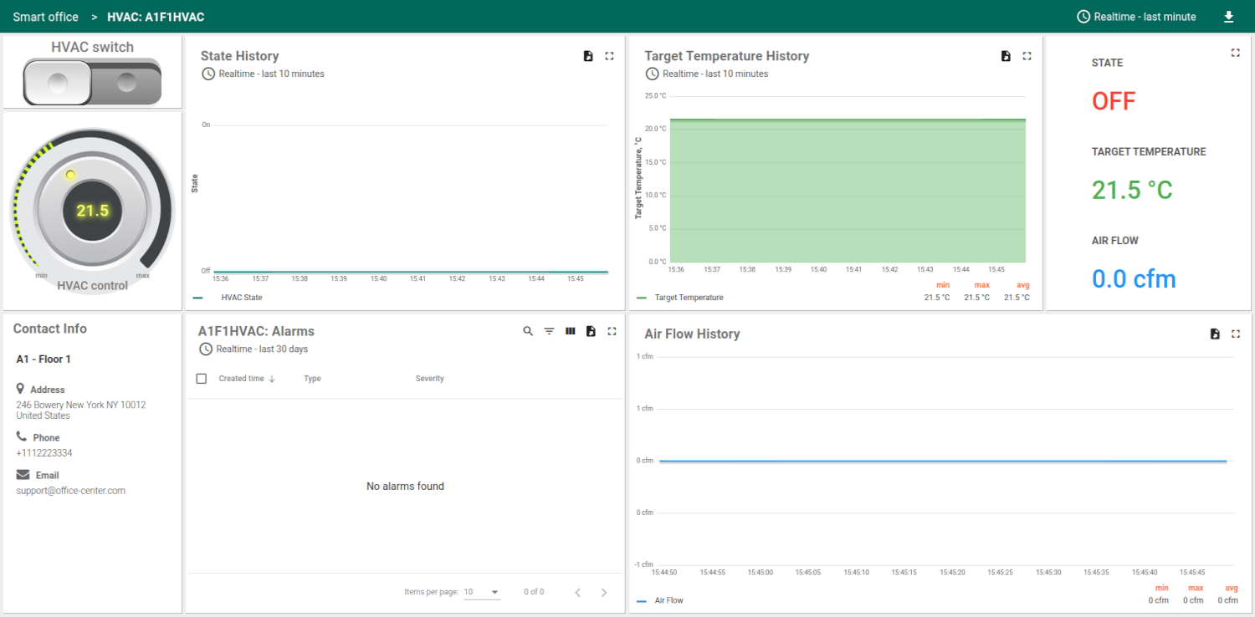This screenshot has width=1255, height=617.
Task: Expand Air Flow History to fullscreen
Action: (1236, 334)
